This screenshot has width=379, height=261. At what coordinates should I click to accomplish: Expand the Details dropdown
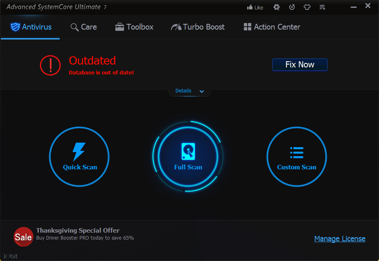click(x=189, y=91)
